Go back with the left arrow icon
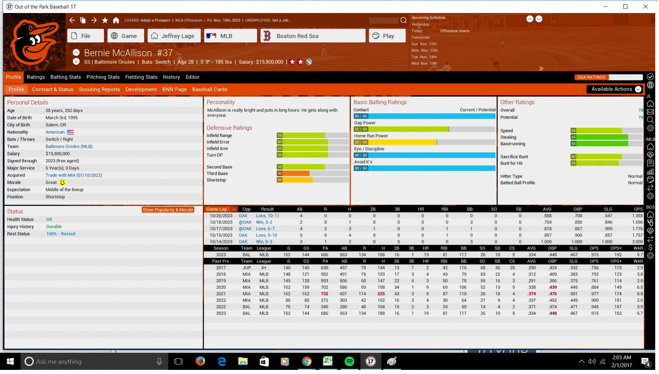Viewport: 659px width, 374px height. [x=72, y=20]
